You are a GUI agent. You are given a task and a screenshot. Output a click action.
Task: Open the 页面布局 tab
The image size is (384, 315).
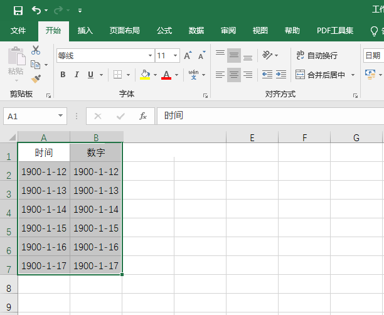tap(124, 30)
